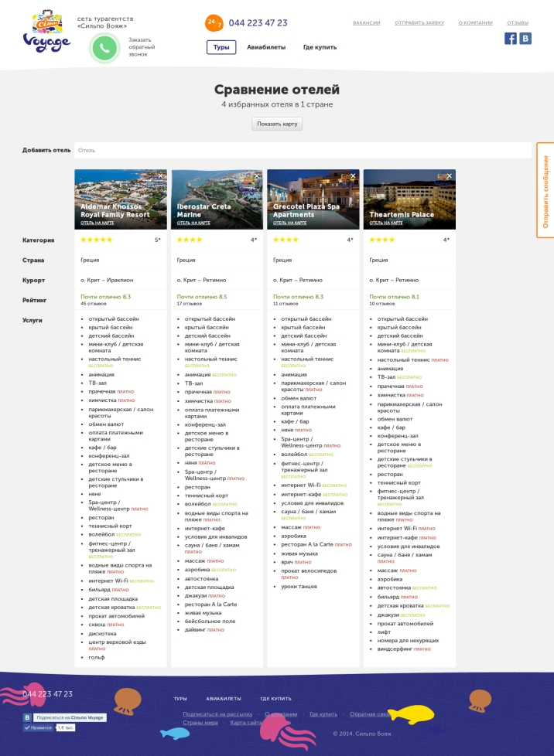Remove Theartemis Palace from comparison

(x=450, y=176)
